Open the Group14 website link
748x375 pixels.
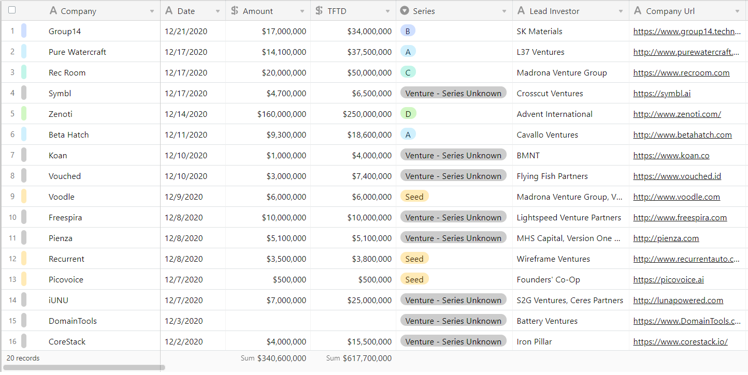click(x=687, y=32)
